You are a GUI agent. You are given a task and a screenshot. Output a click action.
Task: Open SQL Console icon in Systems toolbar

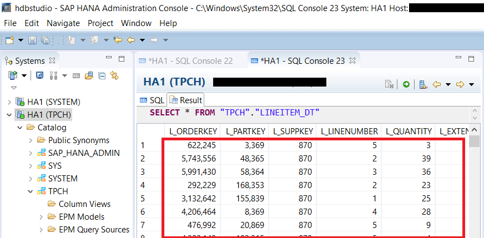click(x=76, y=75)
